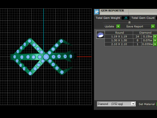The image size is (157, 118).
Task: Open the Diamond material dropdown arrow
Action: click(x=133, y=104)
